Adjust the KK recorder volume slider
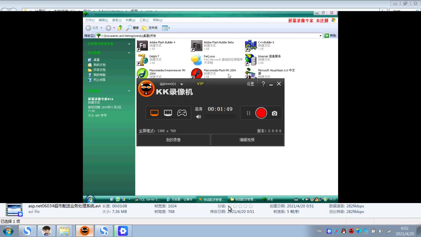This screenshot has width=421, height=237. [220, 117]
